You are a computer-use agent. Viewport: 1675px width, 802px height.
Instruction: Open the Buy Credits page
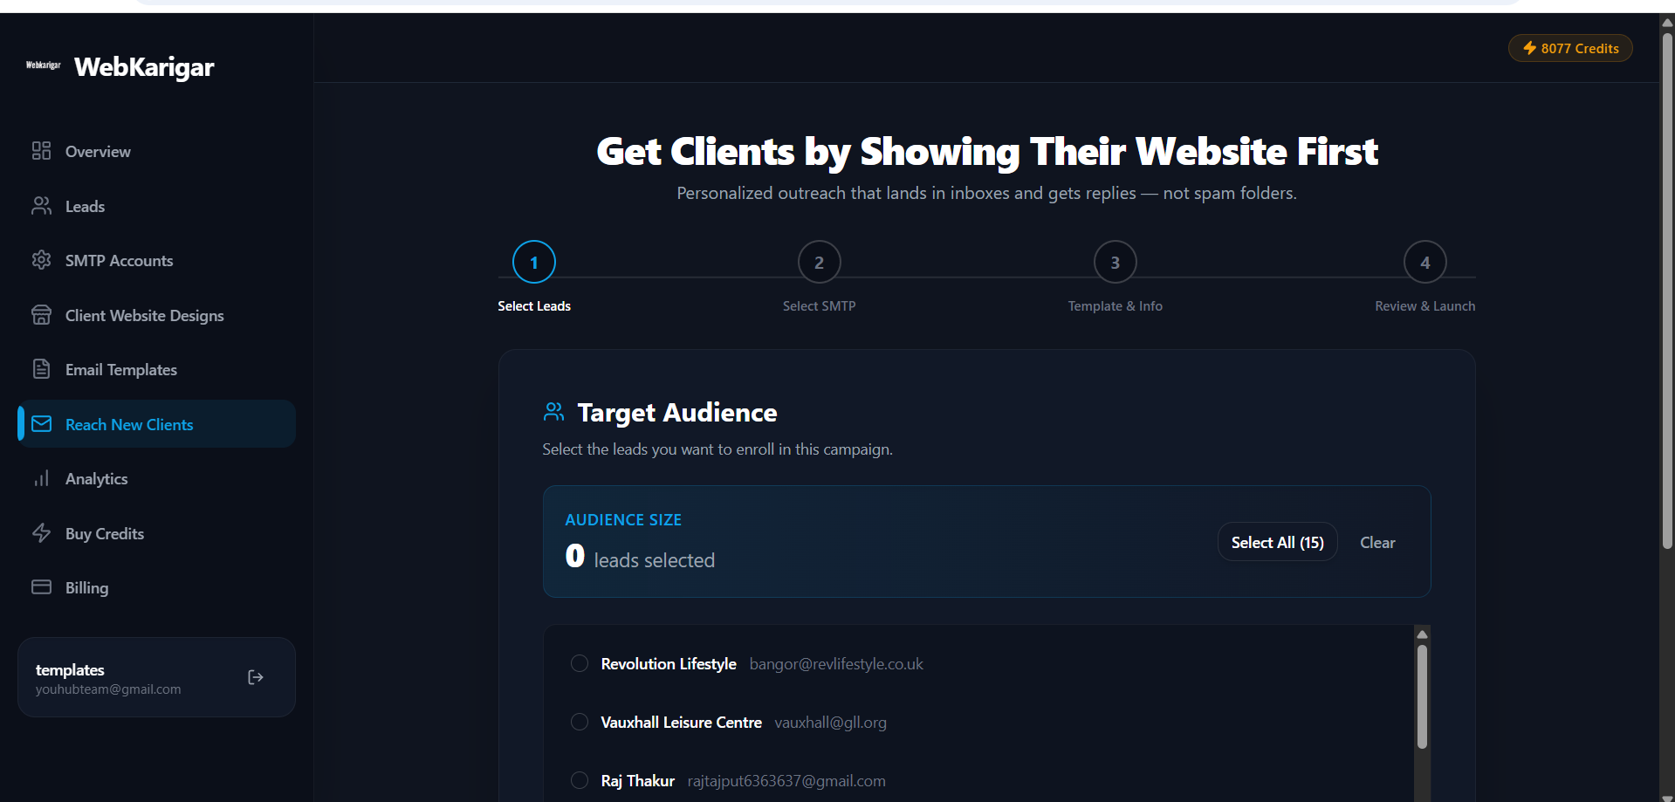pos(156,533)
